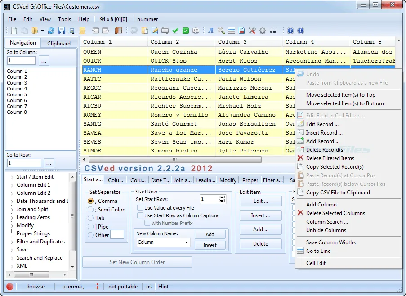Click the page with red bar toolbar icon

pyautogui.click(x=241, y=31)
